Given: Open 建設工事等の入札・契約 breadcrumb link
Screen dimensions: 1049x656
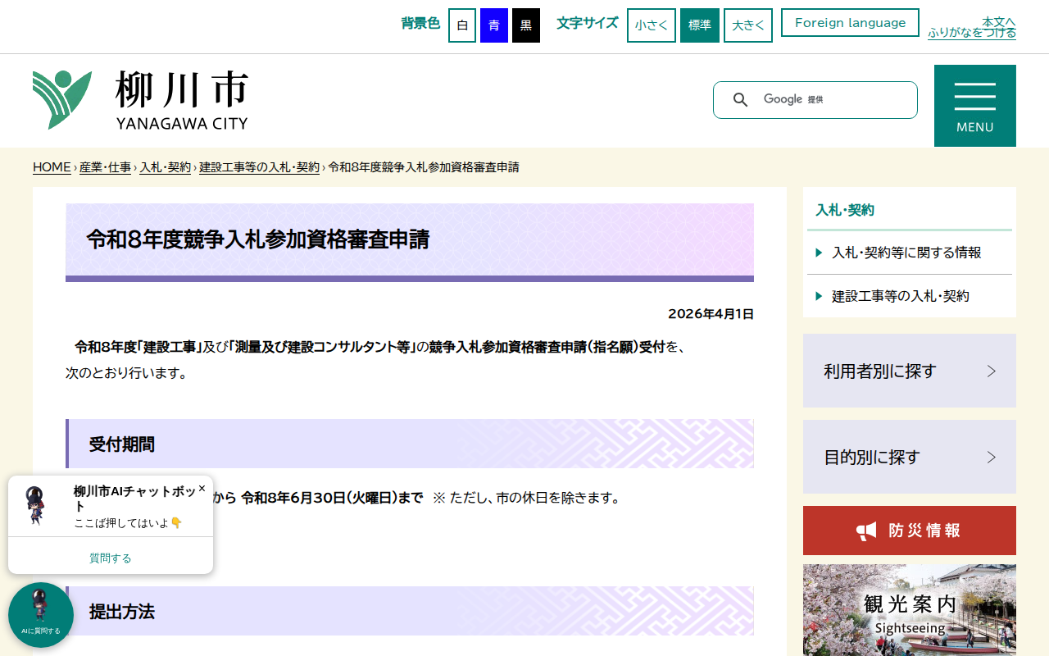Looking at the screenshot, I should coord(259,167).
